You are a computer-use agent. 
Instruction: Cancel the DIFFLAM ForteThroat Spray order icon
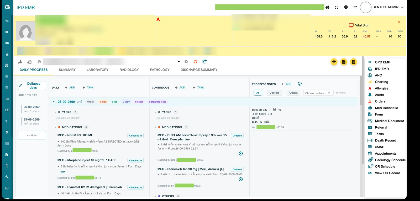click(x=241, y=154)
